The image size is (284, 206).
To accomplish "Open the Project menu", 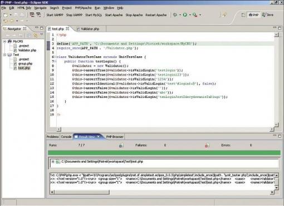I will pyautogui.click(x=67, y=8).
